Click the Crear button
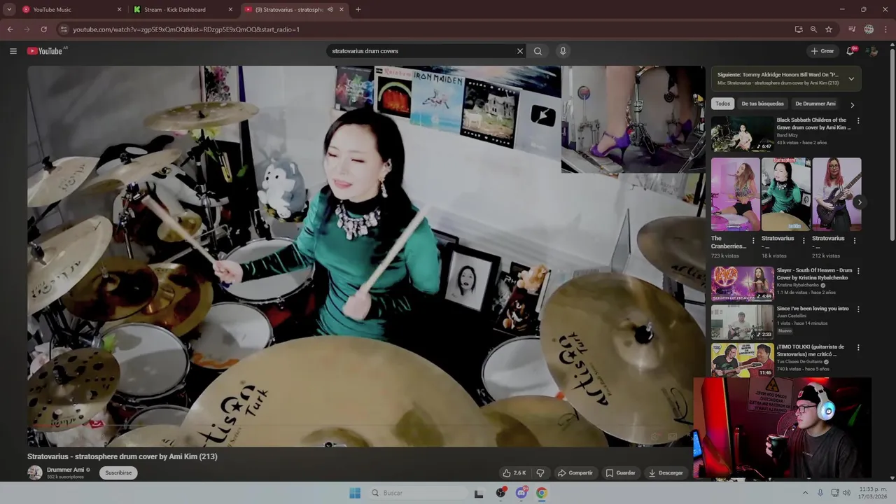Viewport: 896px width, 504px height. coord(822,51)
